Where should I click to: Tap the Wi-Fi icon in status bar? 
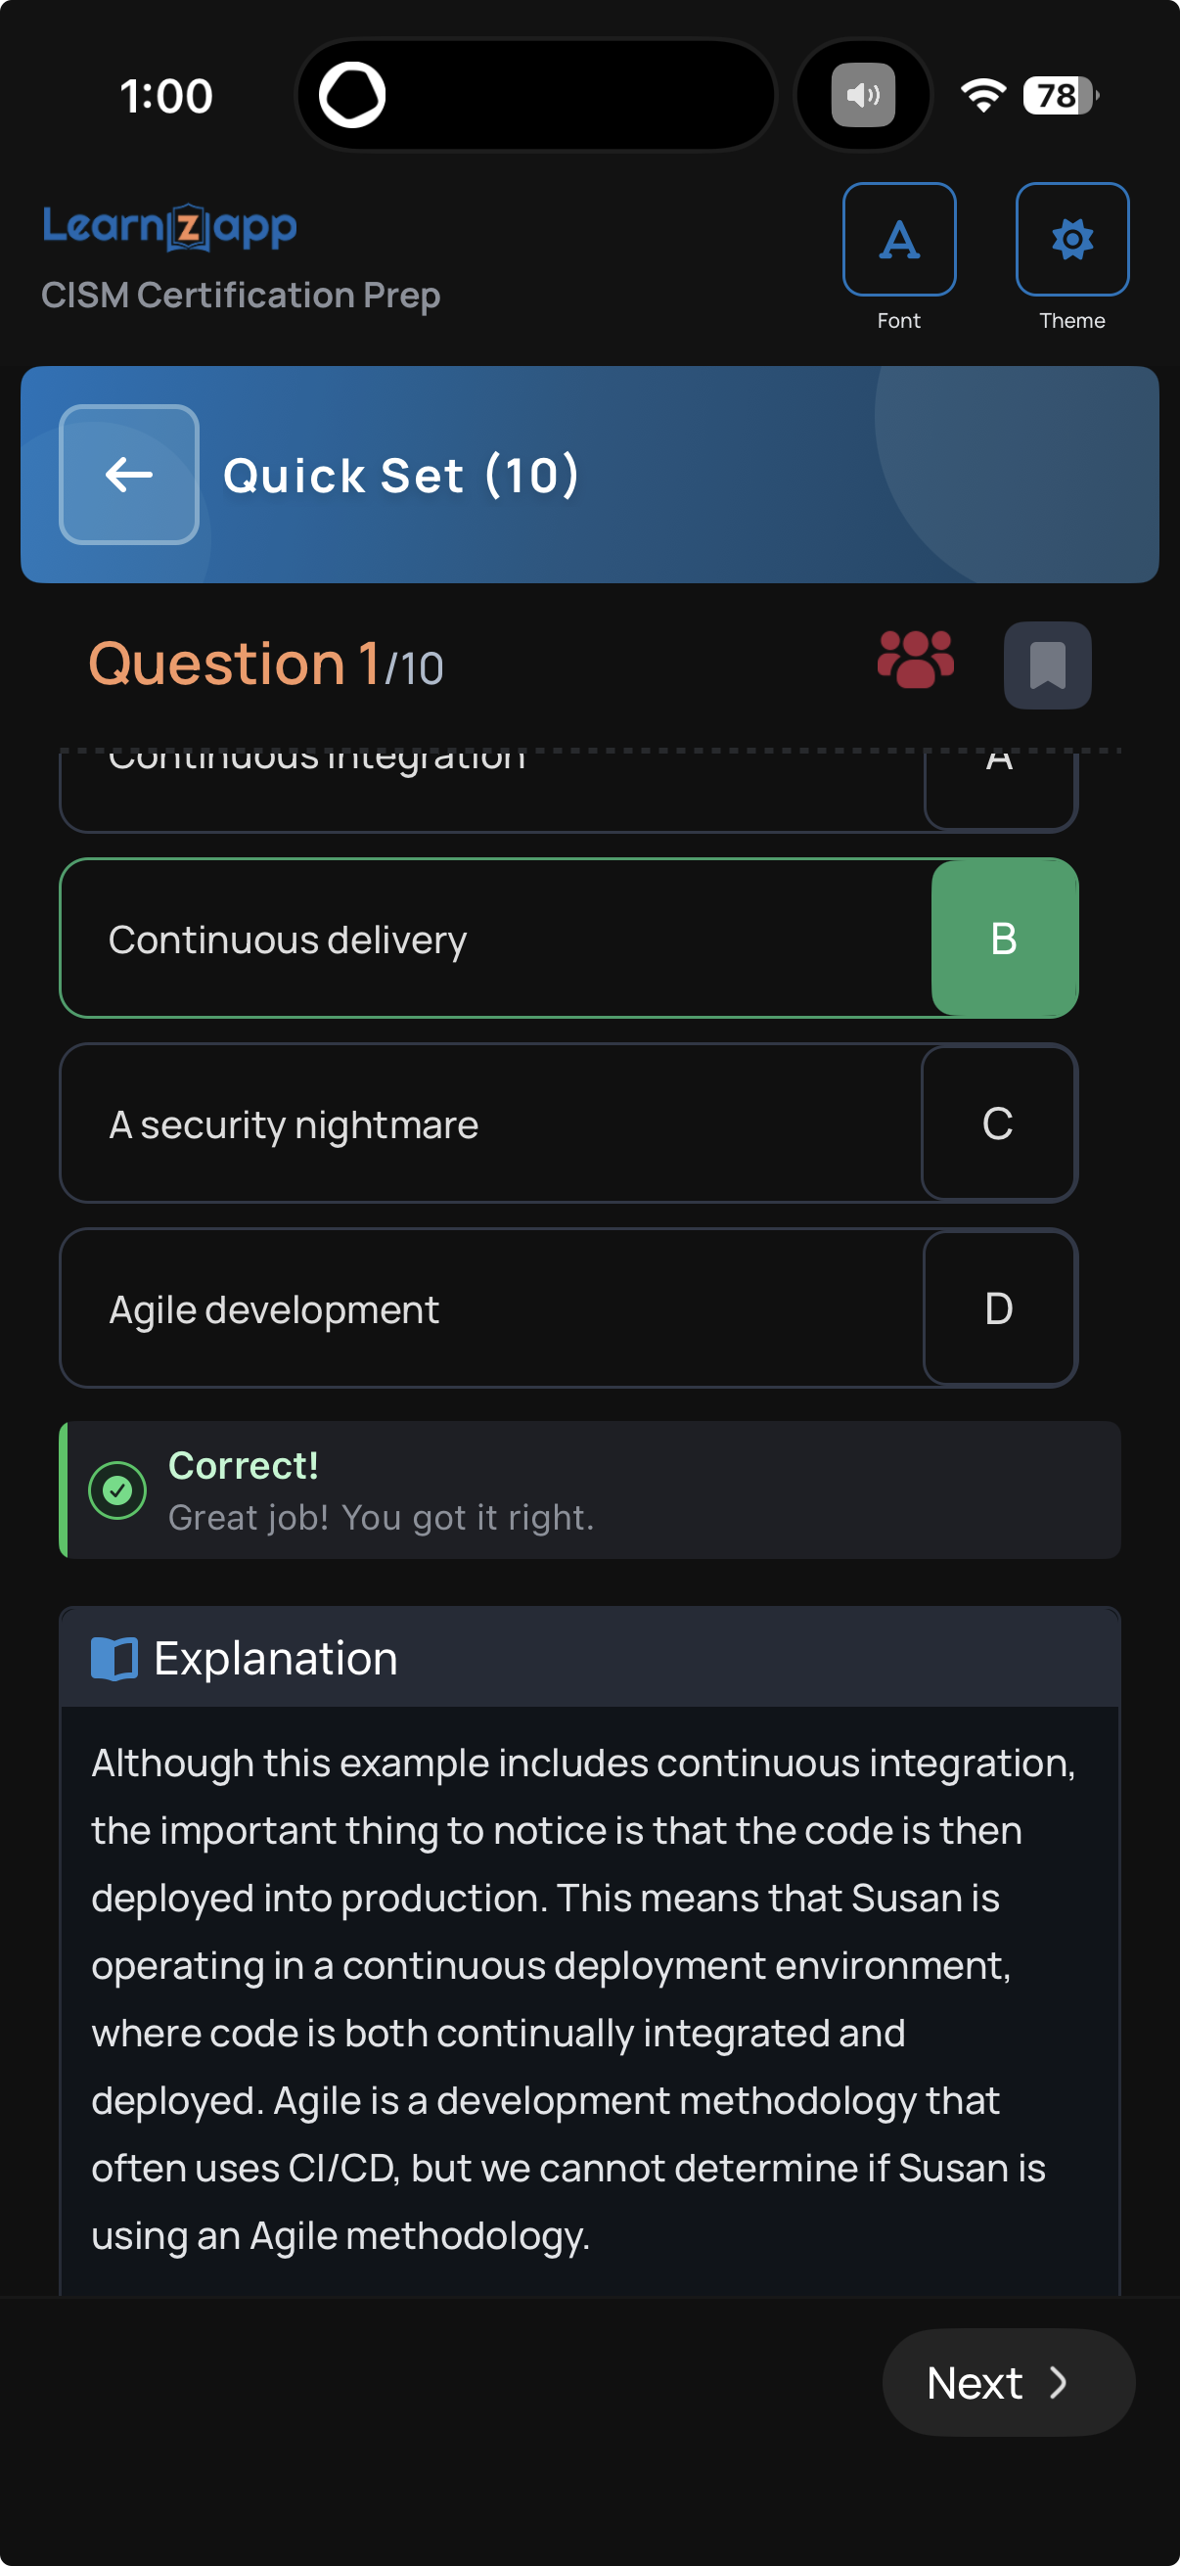[984, 96]
